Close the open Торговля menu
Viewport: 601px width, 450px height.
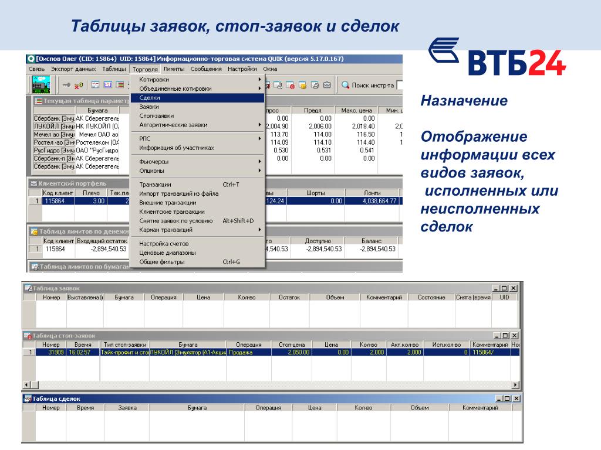coord(145,69)
